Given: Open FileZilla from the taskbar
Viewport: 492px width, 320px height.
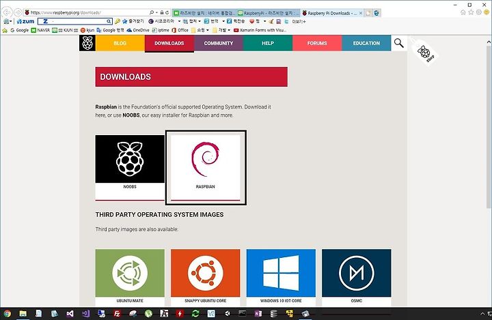Looking at the screenshot, I should (x=117, y=313).
